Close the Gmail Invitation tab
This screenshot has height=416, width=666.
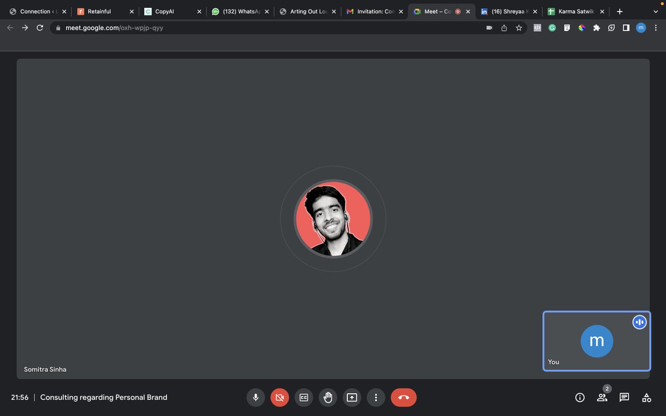click(x=401, y=11)
